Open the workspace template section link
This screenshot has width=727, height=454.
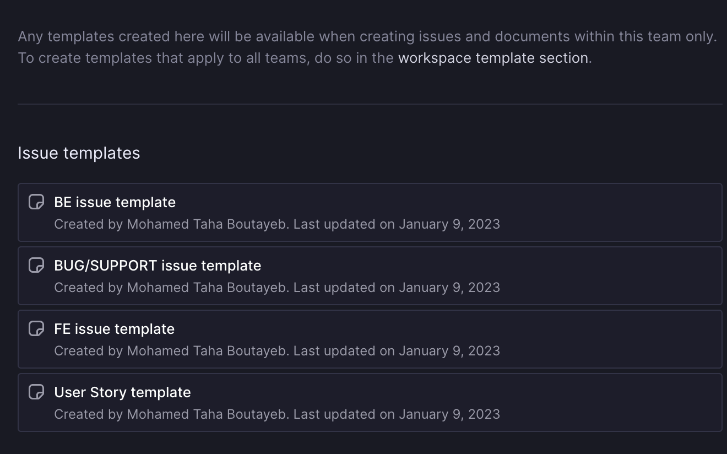click(493, 58)
